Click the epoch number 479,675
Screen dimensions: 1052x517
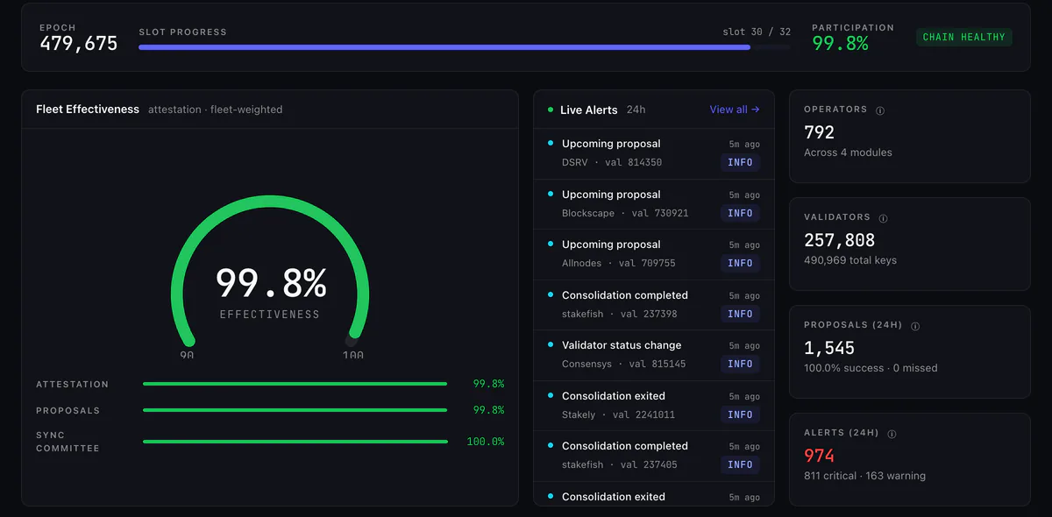(x=79, y=44)
